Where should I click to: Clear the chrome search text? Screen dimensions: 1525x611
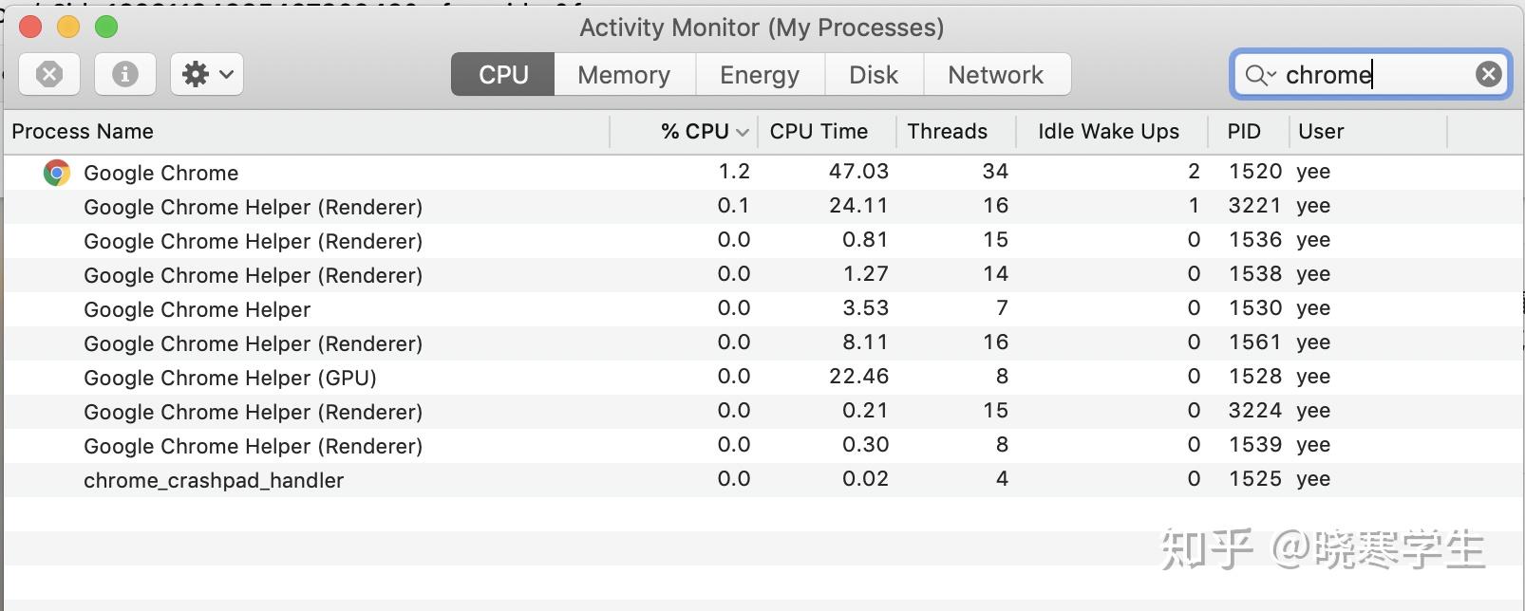click(x=1489, y=74)
